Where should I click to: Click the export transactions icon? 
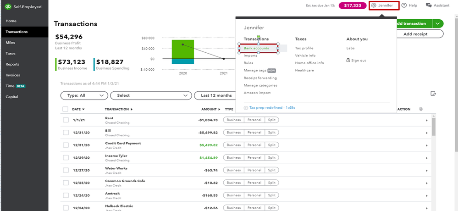coord(433,94)
